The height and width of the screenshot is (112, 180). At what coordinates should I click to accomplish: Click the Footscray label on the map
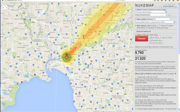[47, 51]
